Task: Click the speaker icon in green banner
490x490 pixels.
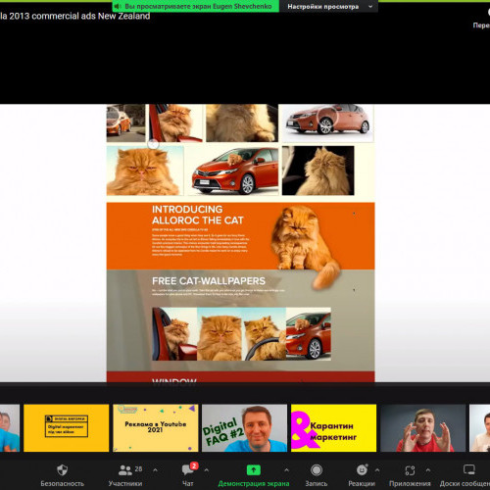Action: [x=118, y=6]
